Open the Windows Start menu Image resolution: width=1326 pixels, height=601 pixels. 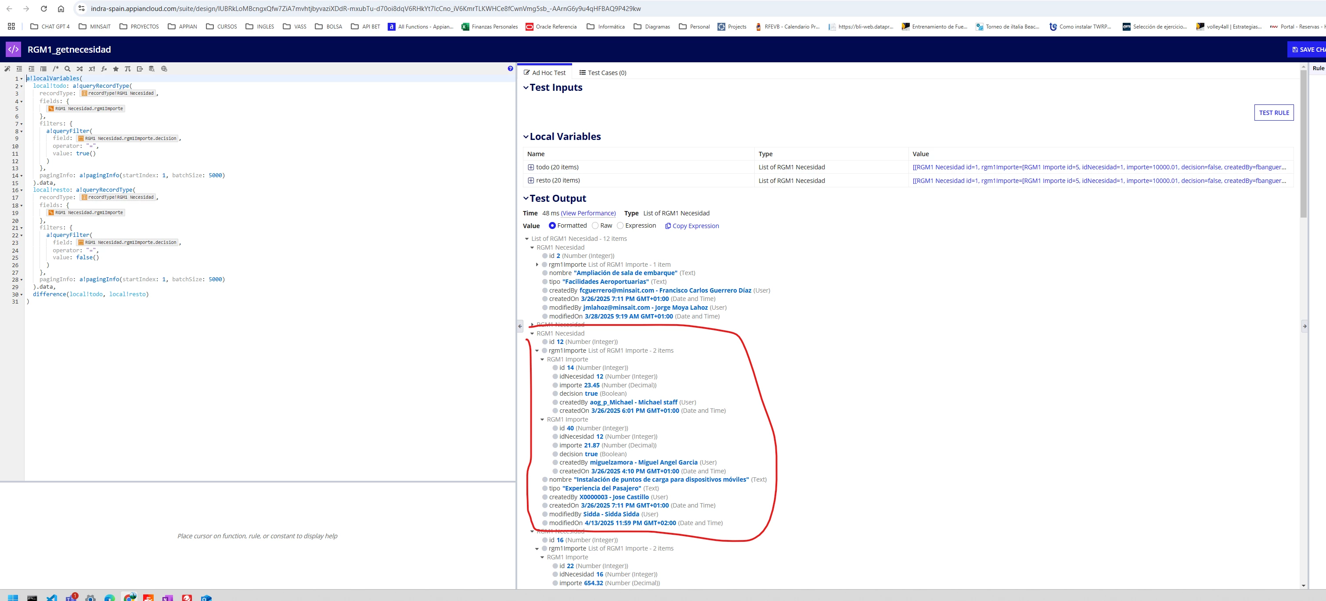(13, 597)
